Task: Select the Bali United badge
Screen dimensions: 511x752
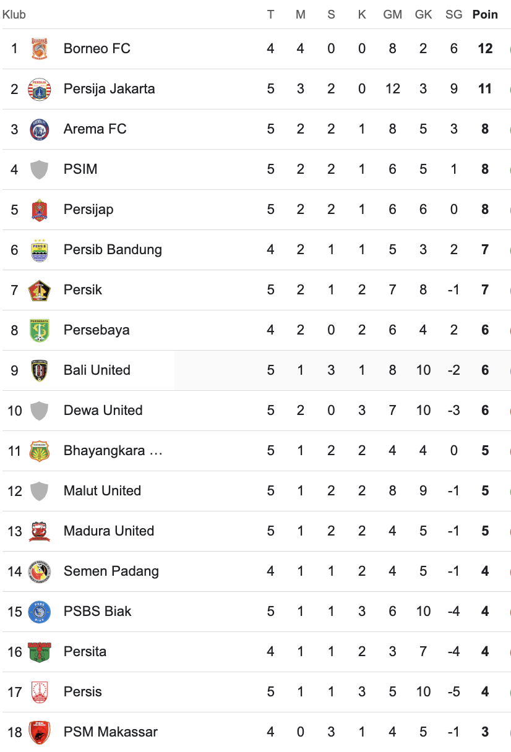Action: (40, 370)
